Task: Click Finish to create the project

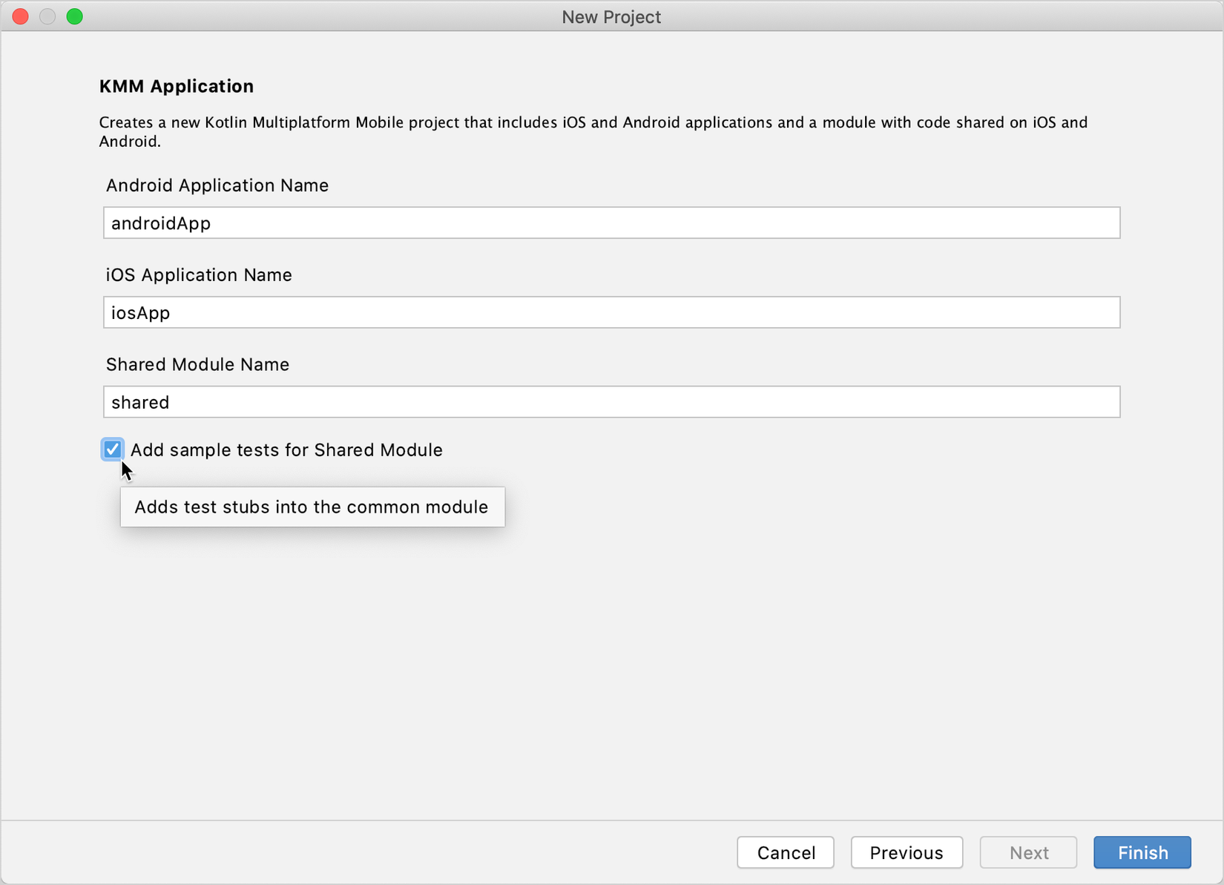Action: 1142,852
